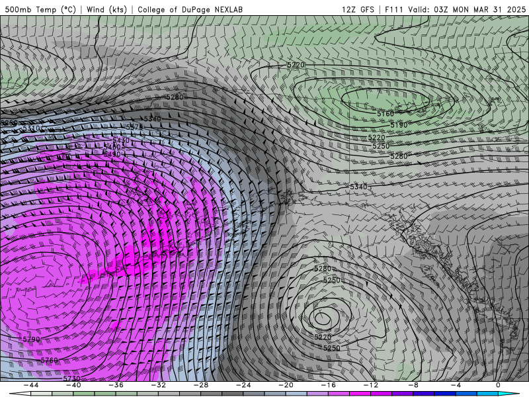Click the 5460 contour label
The width and height of the screenshot is (529, 397).
coord(112,147)
